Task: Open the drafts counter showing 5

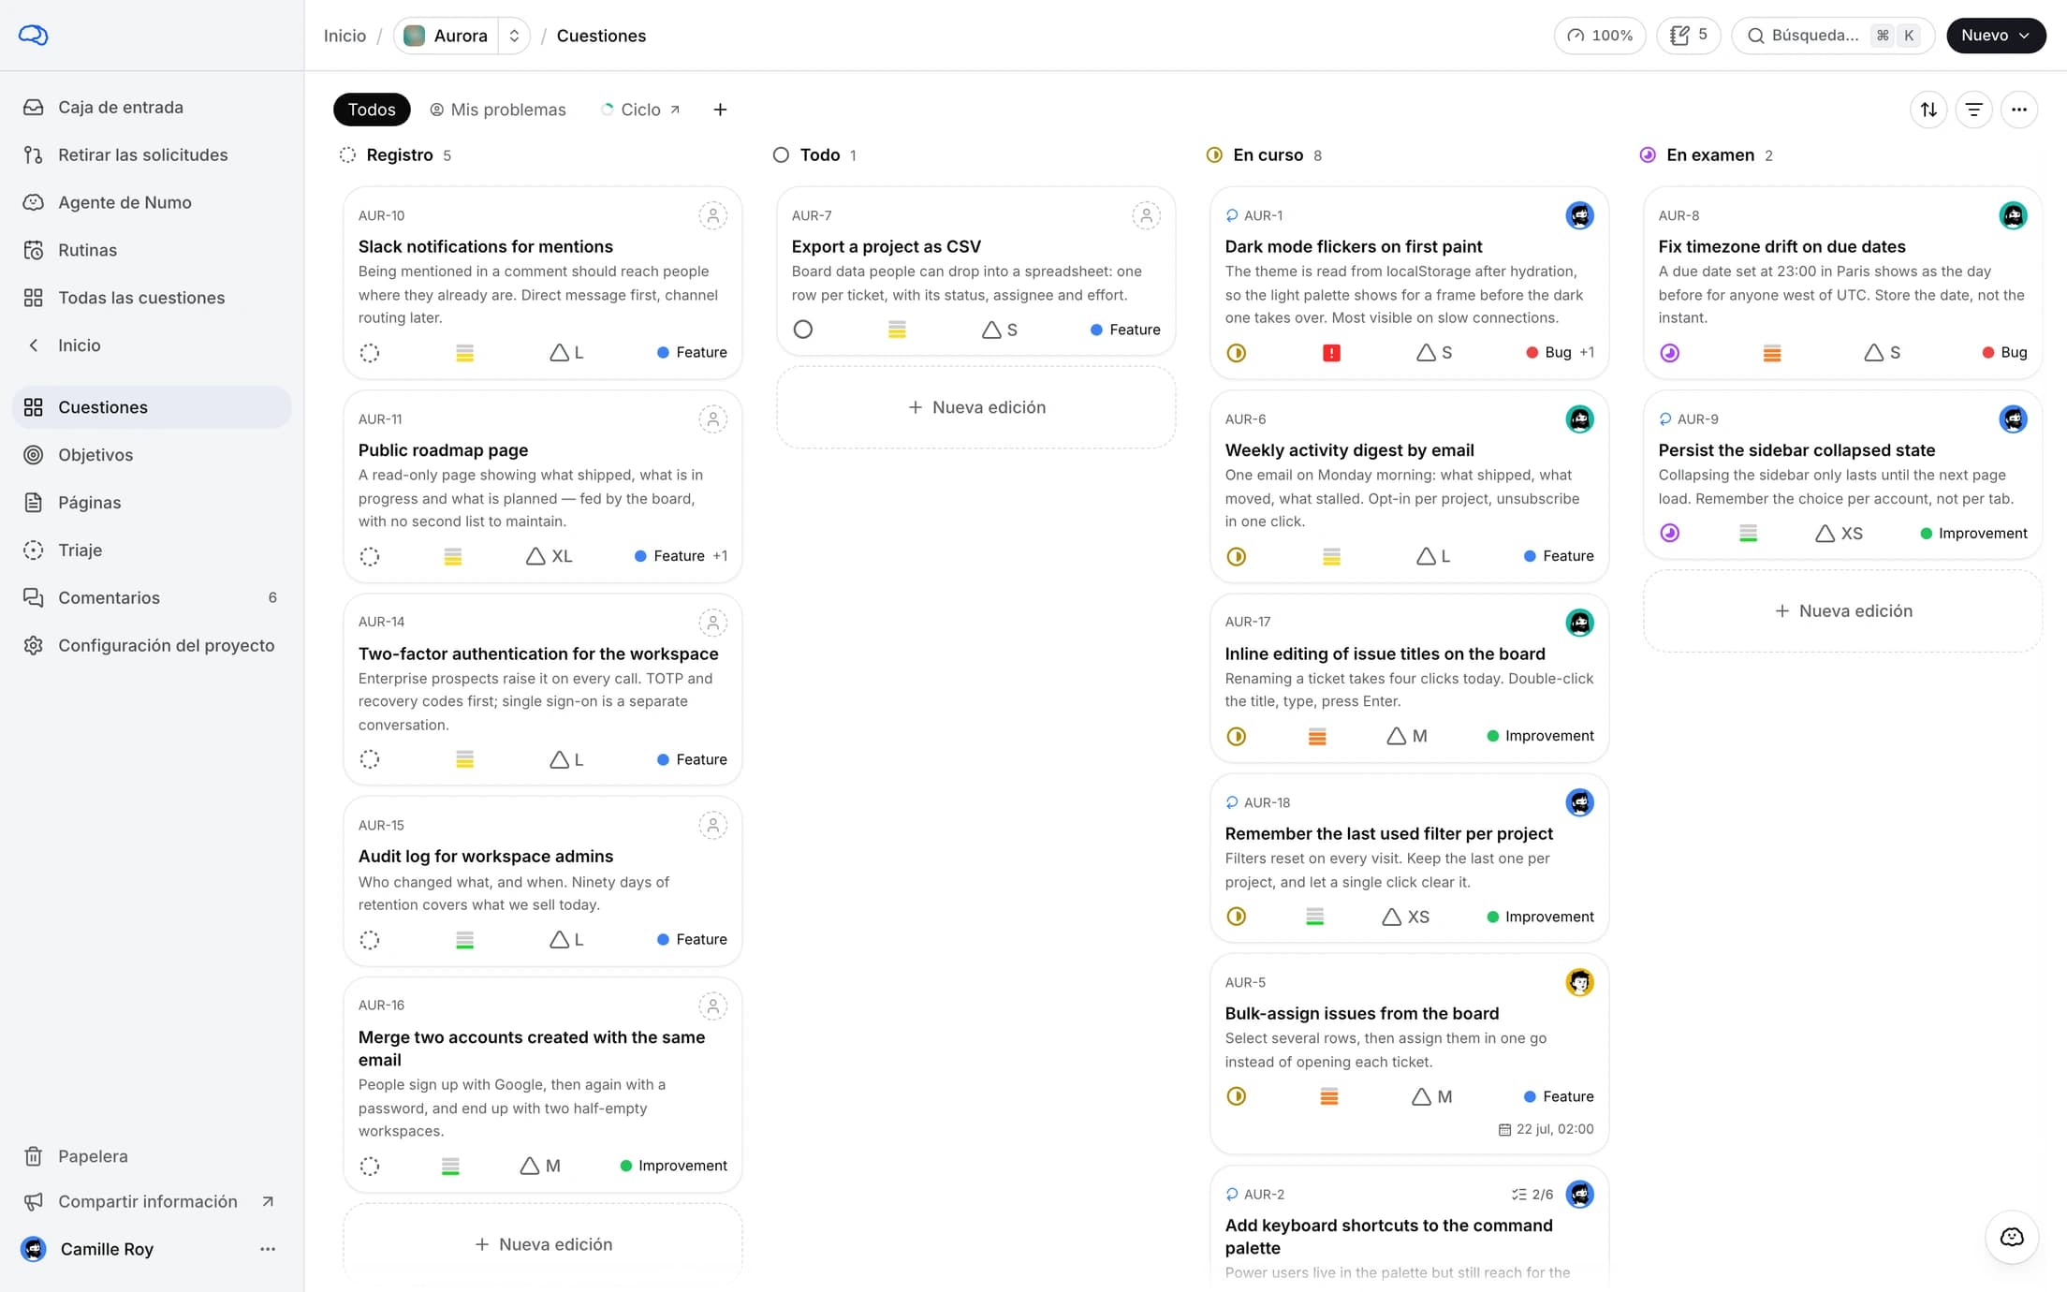Action: click(1689, 36)
